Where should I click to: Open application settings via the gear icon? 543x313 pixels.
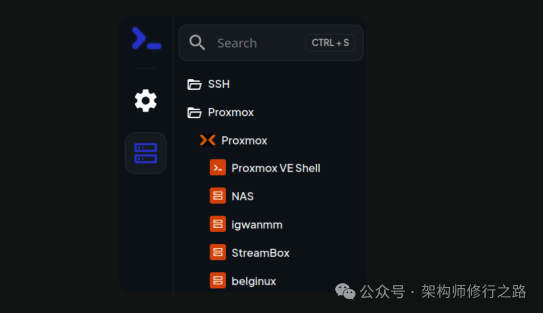tap(145, 100)
